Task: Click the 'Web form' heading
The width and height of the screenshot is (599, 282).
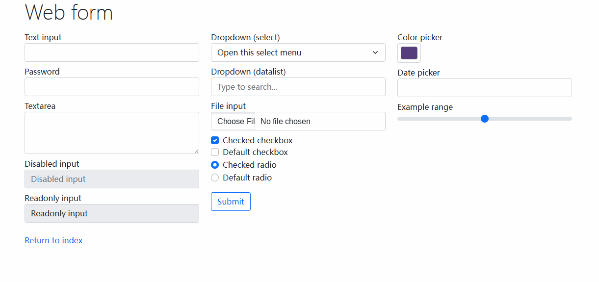Action: [69, 12]
